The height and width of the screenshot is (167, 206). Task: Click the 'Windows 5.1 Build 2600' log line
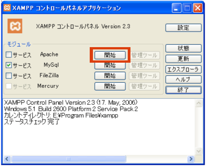pos(71,109)
